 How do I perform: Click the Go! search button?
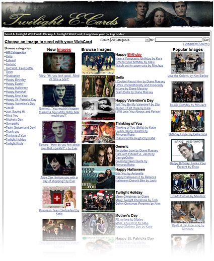click(206, 40)
